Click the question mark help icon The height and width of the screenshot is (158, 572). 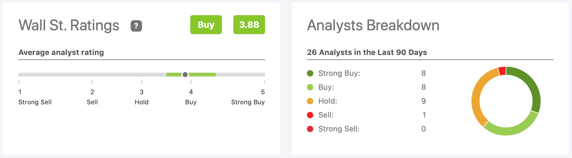(x=136, y=26)
